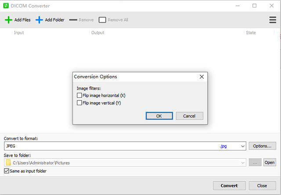
Task: Close the Conversion Options dialog with X
Action: [x=202, y=77]
